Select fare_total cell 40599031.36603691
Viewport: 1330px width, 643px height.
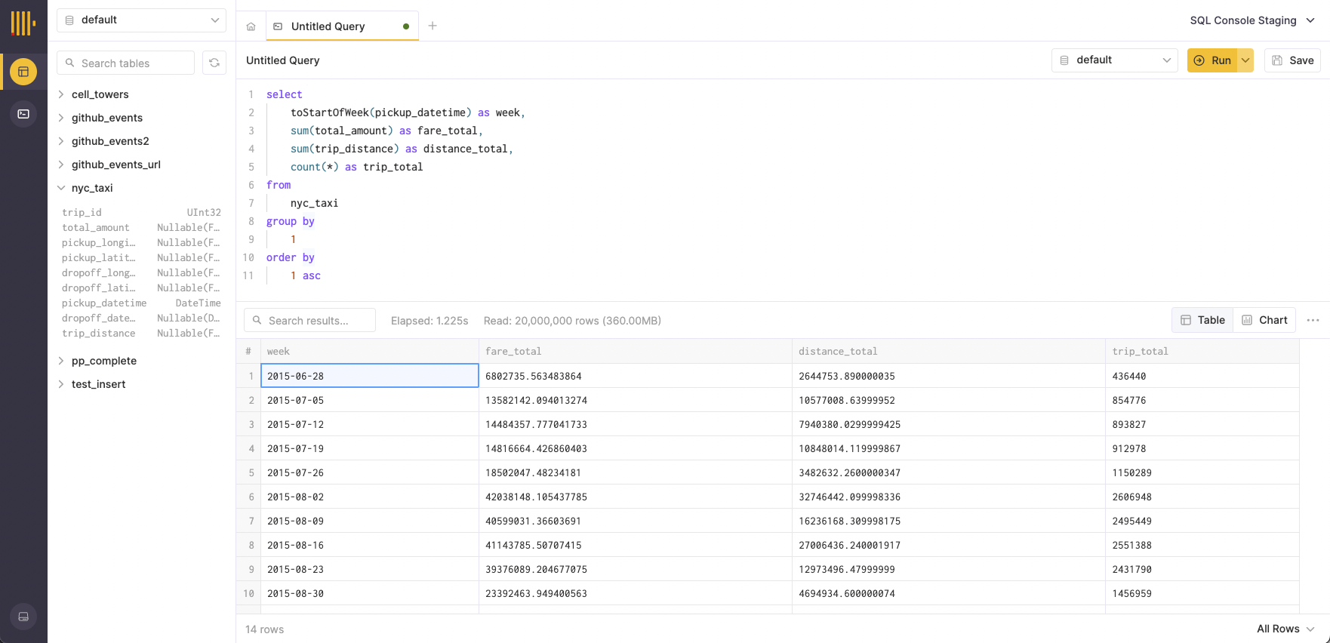[636, 521]
